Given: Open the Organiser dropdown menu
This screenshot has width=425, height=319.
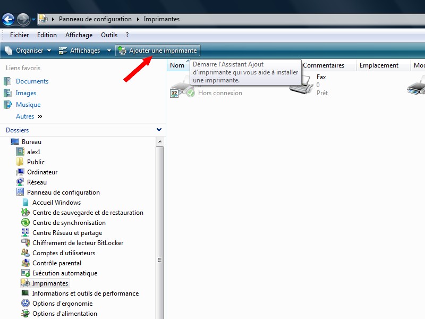Looking at the screenshot, I should pos(28,51).
